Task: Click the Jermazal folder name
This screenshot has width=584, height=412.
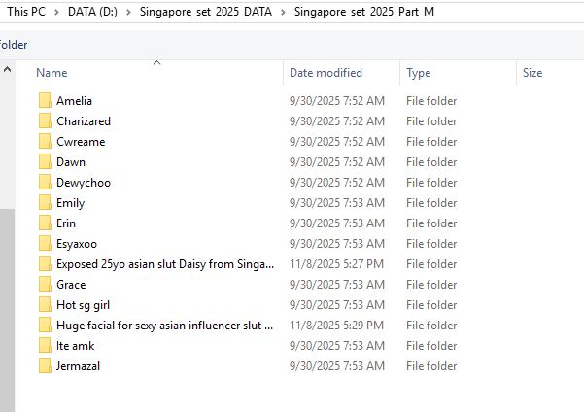Action: [78, 366]
